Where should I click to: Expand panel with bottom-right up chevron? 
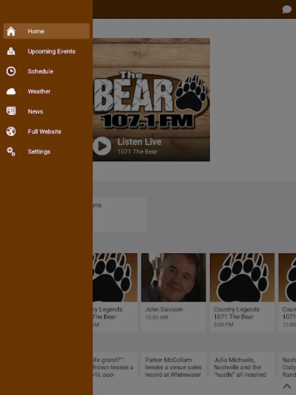(x=287, y=386)
